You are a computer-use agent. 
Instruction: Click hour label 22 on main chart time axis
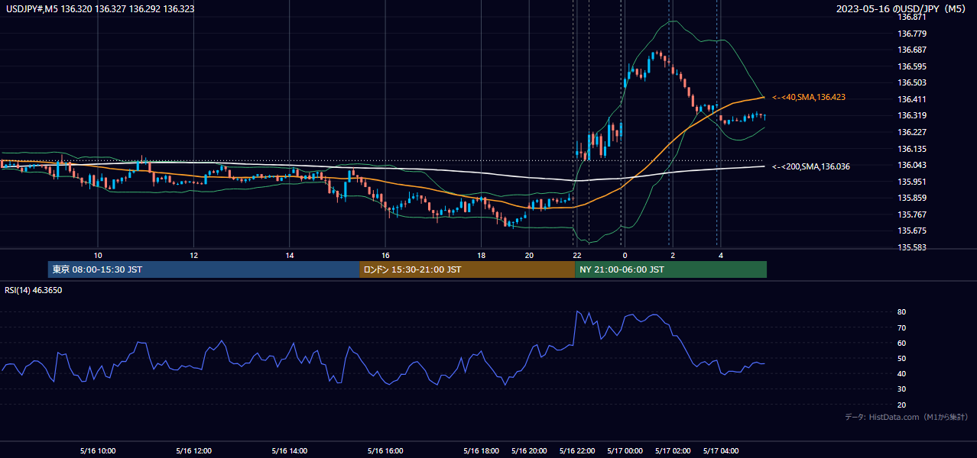pos(577,255)
